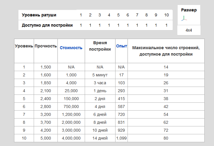This screenshot has width=214, height=146.
Task: Click the Время постройки column header
Action: click(100, 46)
